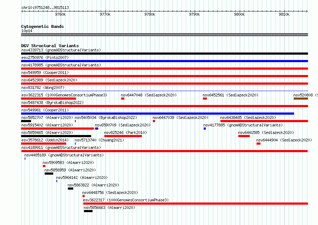This screenshot has width=318, height=225.
Task: Click the nsv5915402 red variant bar
Action: coord(58,129)
